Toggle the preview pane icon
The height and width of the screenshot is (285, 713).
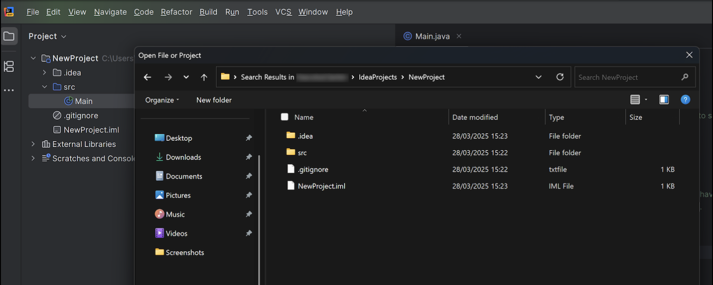pyautogui.click(x=664, y=100)
